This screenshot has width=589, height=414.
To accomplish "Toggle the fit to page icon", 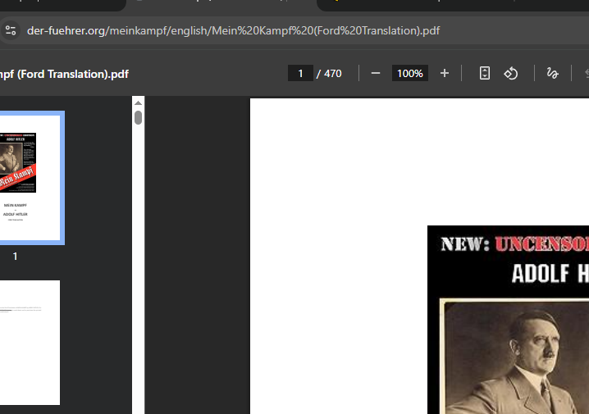I will tap(485, 74).
